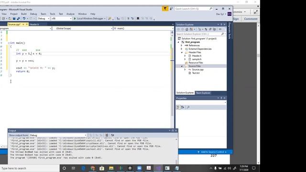306x172 pixels.
Task: Open the main() member dropdown
Action: (x=143, y=29)
